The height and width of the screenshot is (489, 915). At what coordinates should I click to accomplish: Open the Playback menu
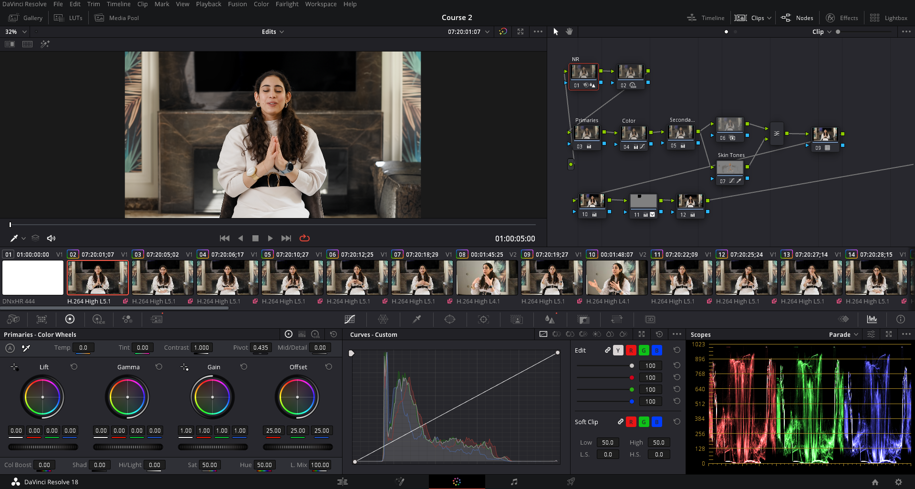208,4
